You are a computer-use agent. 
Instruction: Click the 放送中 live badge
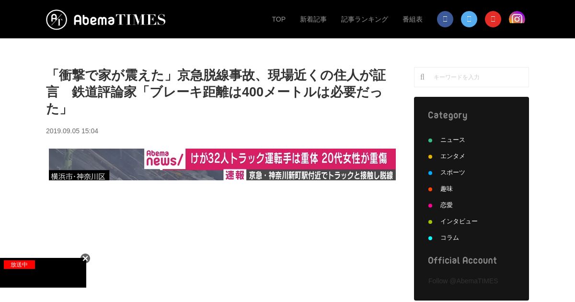(x=19, y=265)
